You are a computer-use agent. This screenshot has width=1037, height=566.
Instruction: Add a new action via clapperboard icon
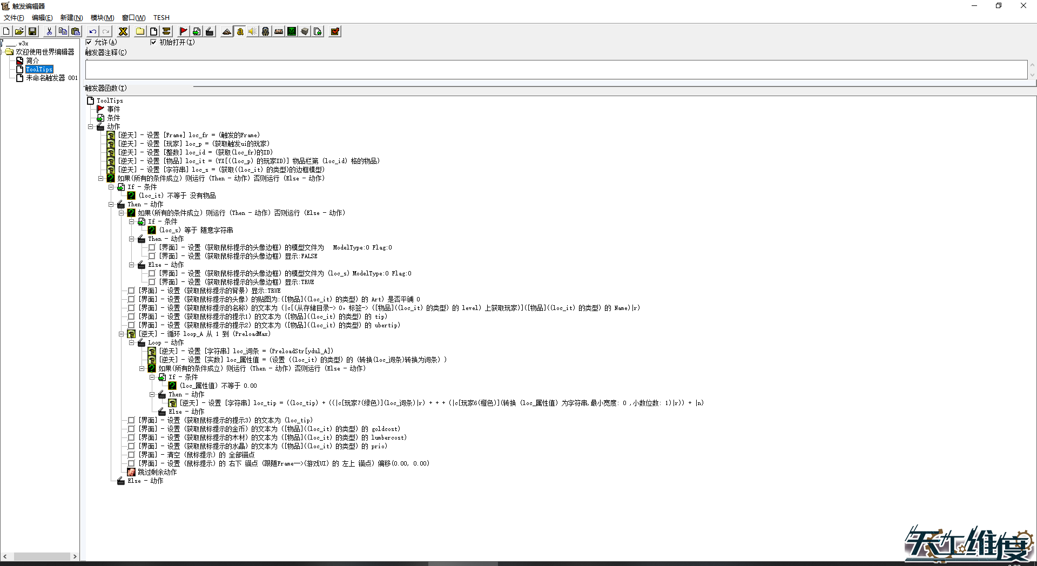coord(210,31)
